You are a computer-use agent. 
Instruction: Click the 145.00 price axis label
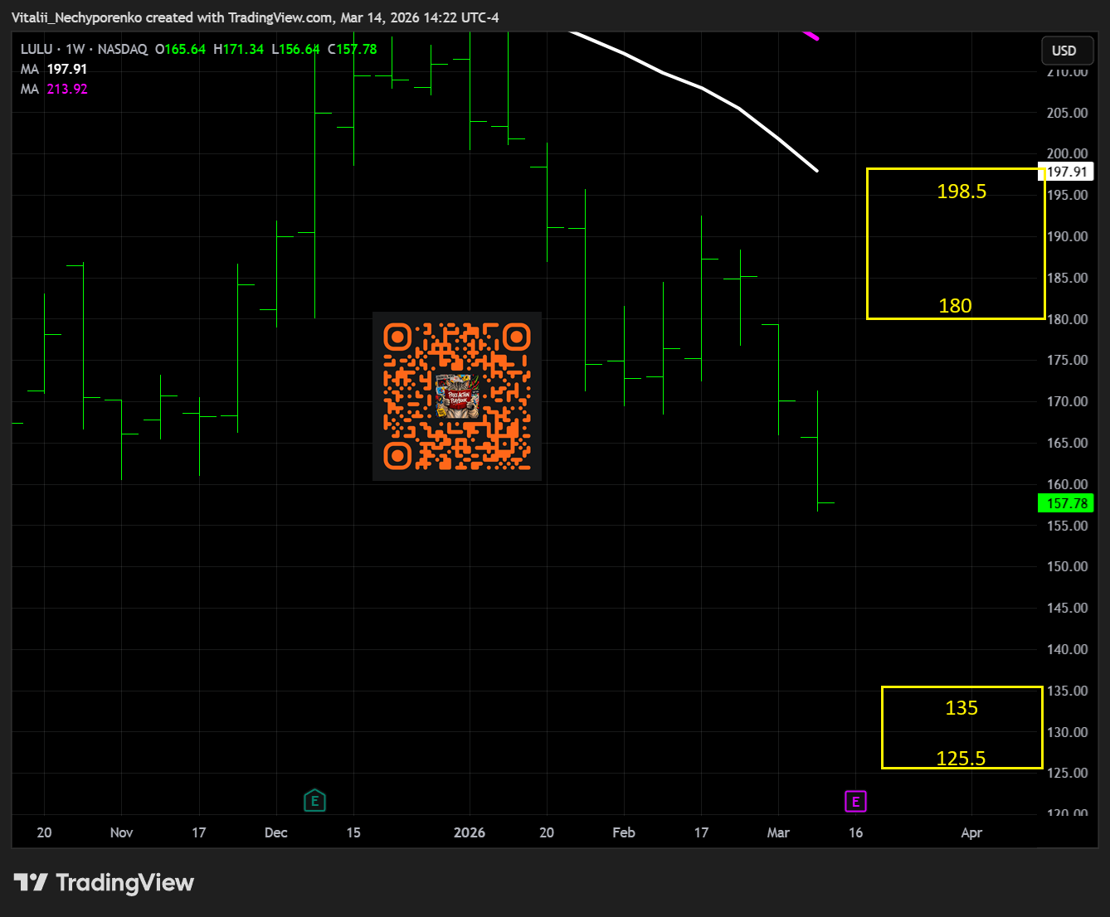[x=1067, y=608]
